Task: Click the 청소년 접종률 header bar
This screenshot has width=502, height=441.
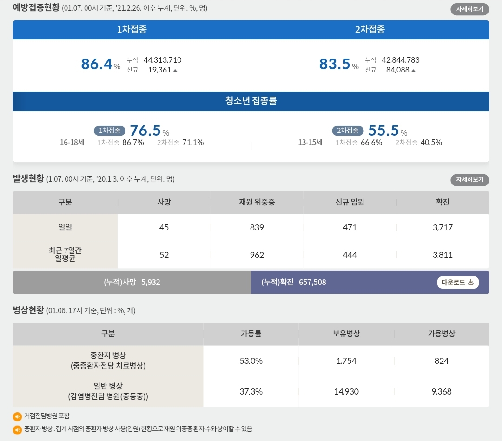Action: 251,101
